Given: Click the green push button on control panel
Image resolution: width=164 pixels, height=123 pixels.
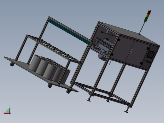Looking at the screenshot, I should pyautogui.click(x=146, y=61).
